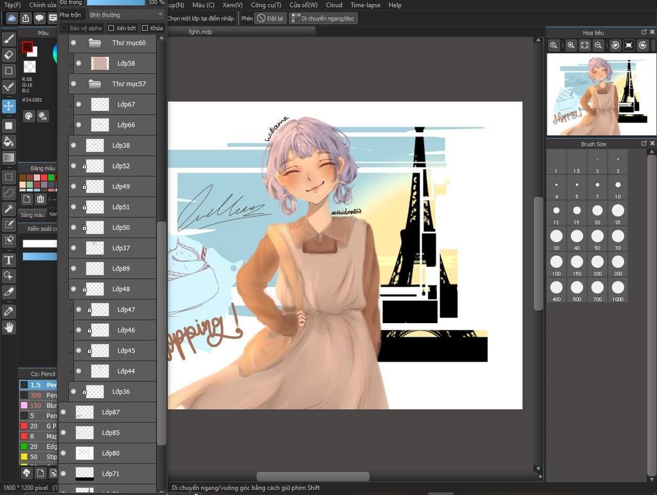Pick the green swatch in Bảng màu
Screen dimensions: 657x495
(x=51, y=178)
